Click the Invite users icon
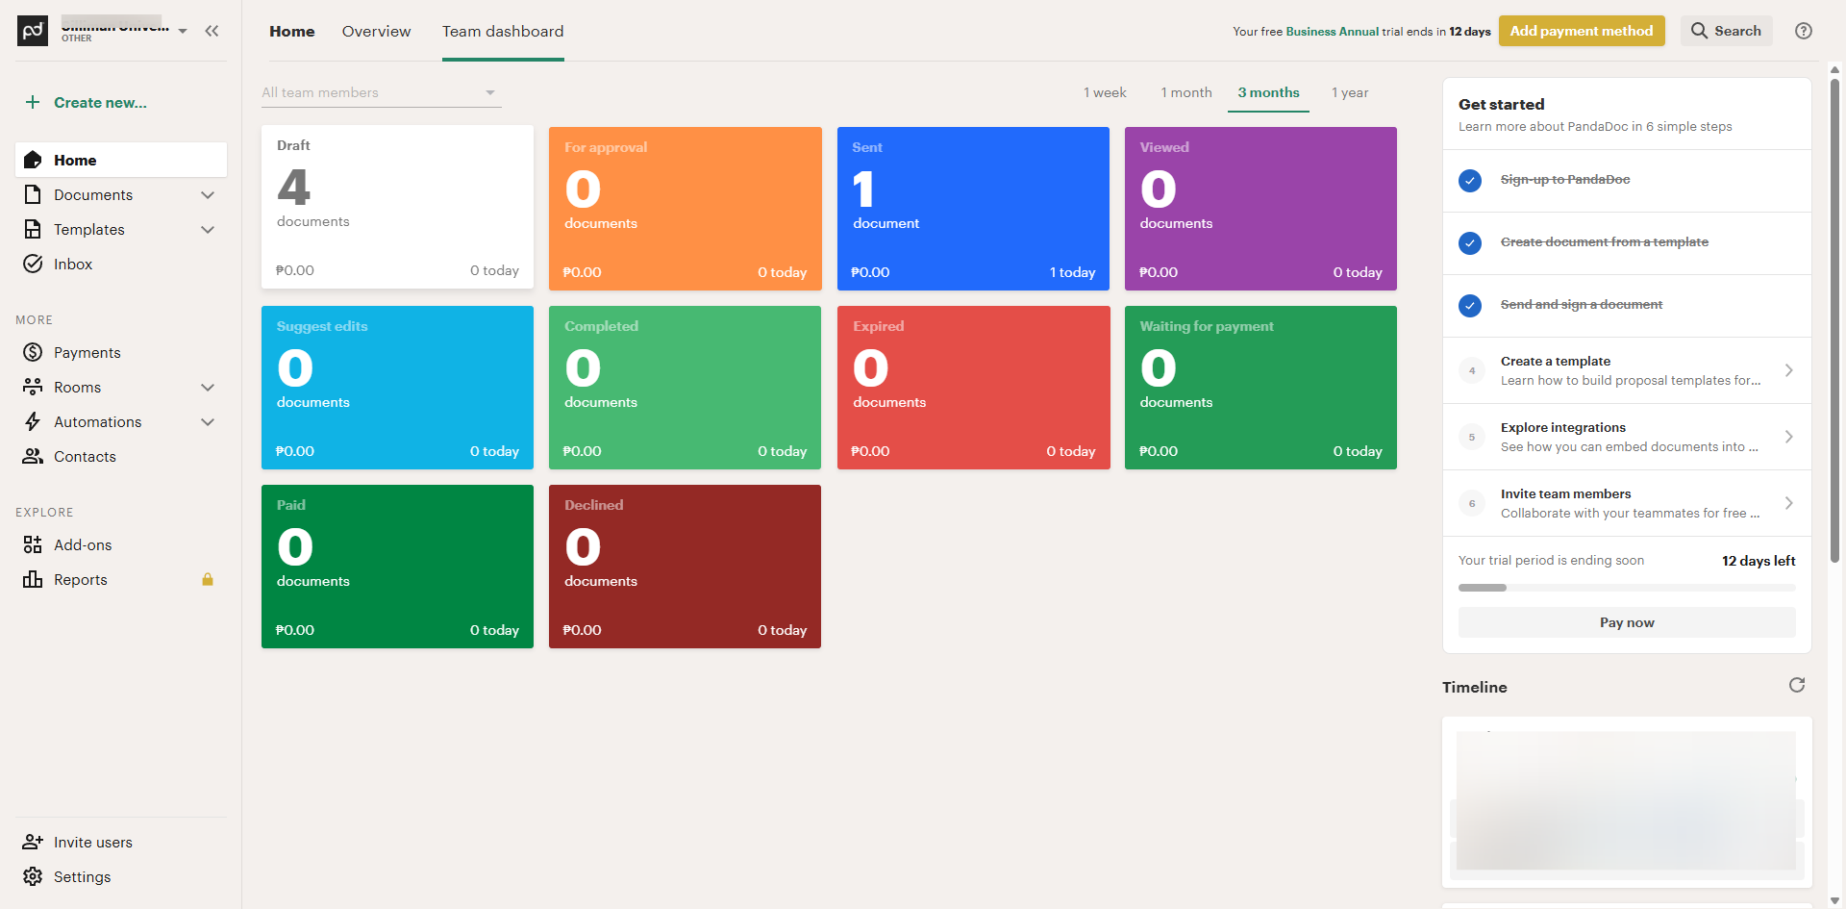The height and width of the screenshot is (909, 1846). click(33, 843)
